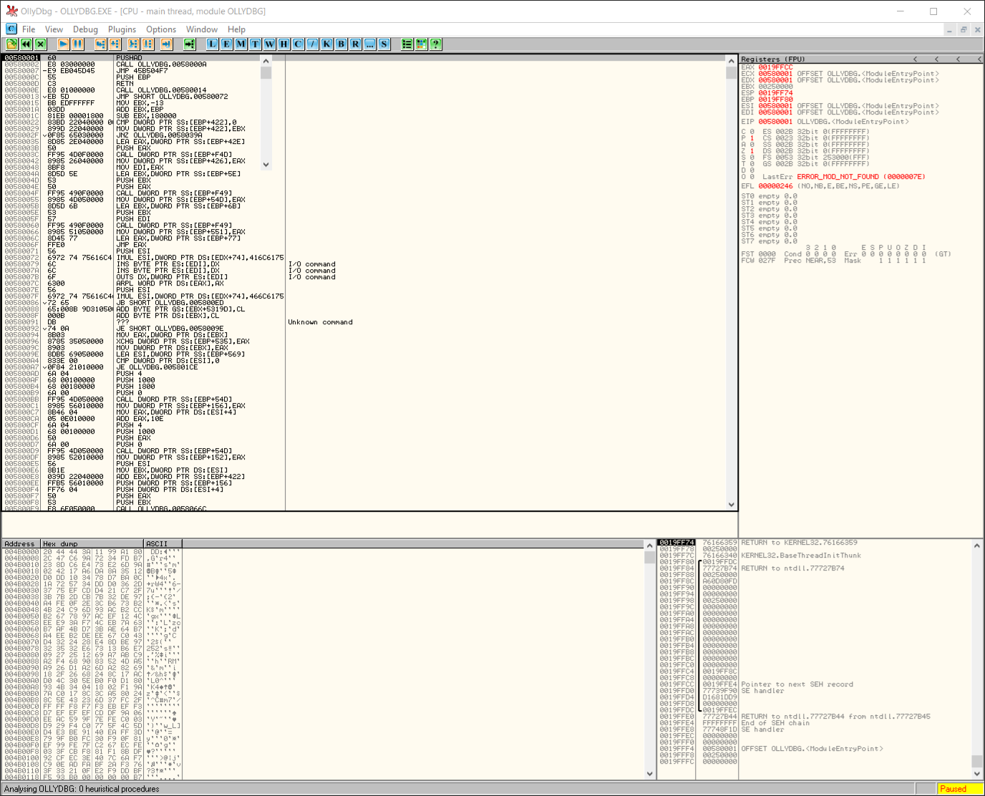Screen dimensions: 985x796
Task: Close the debugged program with X icon
Action: click(40, 44)
